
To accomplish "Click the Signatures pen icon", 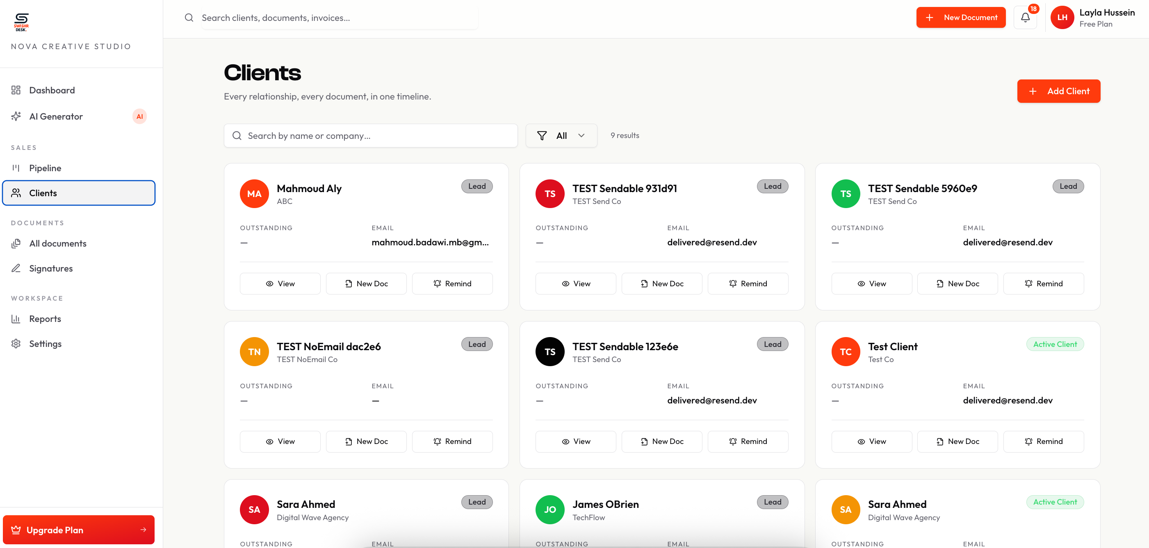I will (x=16, y=268).
